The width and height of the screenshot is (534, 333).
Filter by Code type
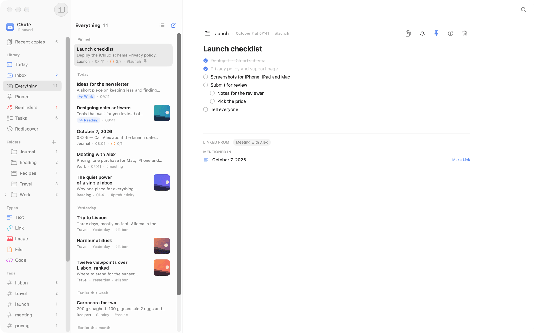pyautogui.click(x=32, y=260)
